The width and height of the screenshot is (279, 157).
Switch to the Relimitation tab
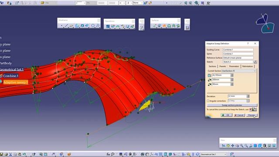pyautogui.click(x=248, y=66)
